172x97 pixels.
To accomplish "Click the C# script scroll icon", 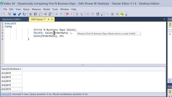I will (x=50, y=14).
